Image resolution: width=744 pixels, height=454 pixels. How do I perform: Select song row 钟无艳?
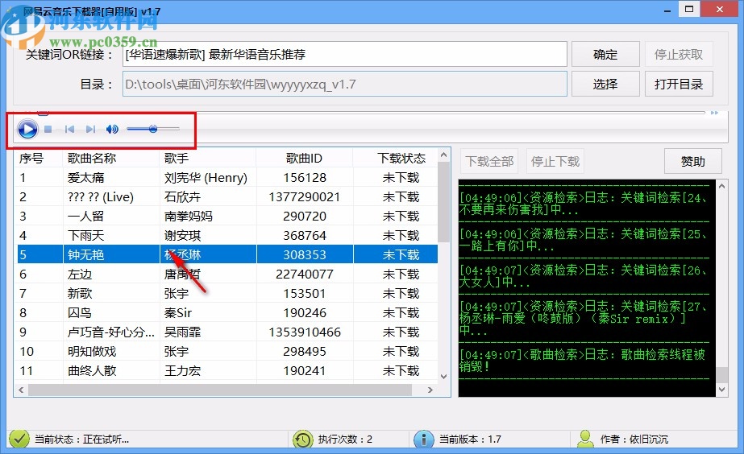[227, 254]
